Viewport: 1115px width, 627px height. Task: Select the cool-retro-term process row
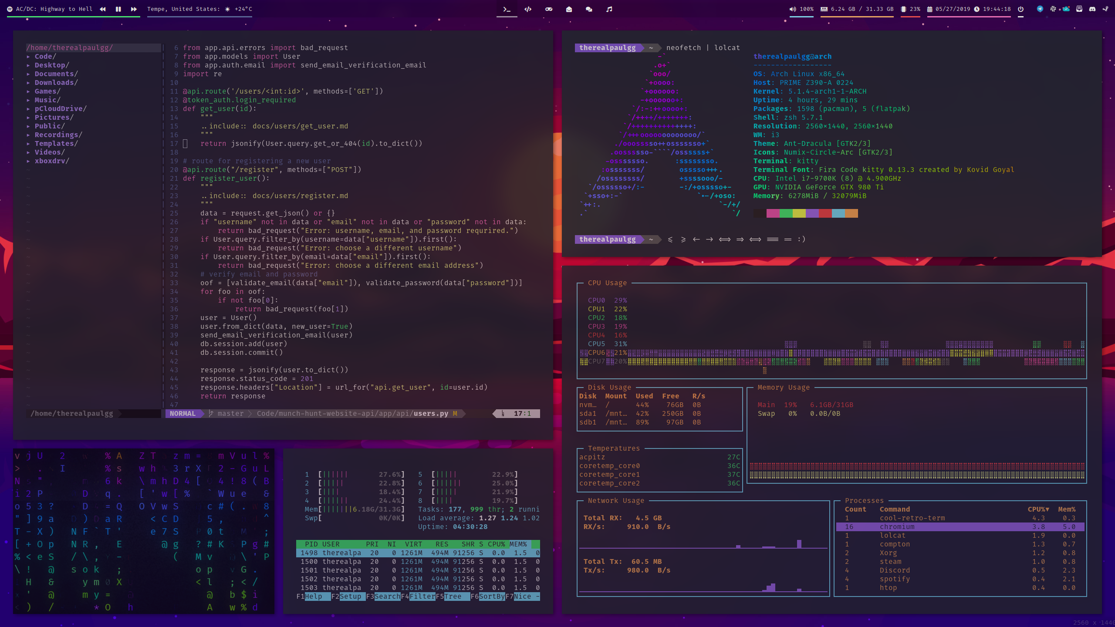960,518
